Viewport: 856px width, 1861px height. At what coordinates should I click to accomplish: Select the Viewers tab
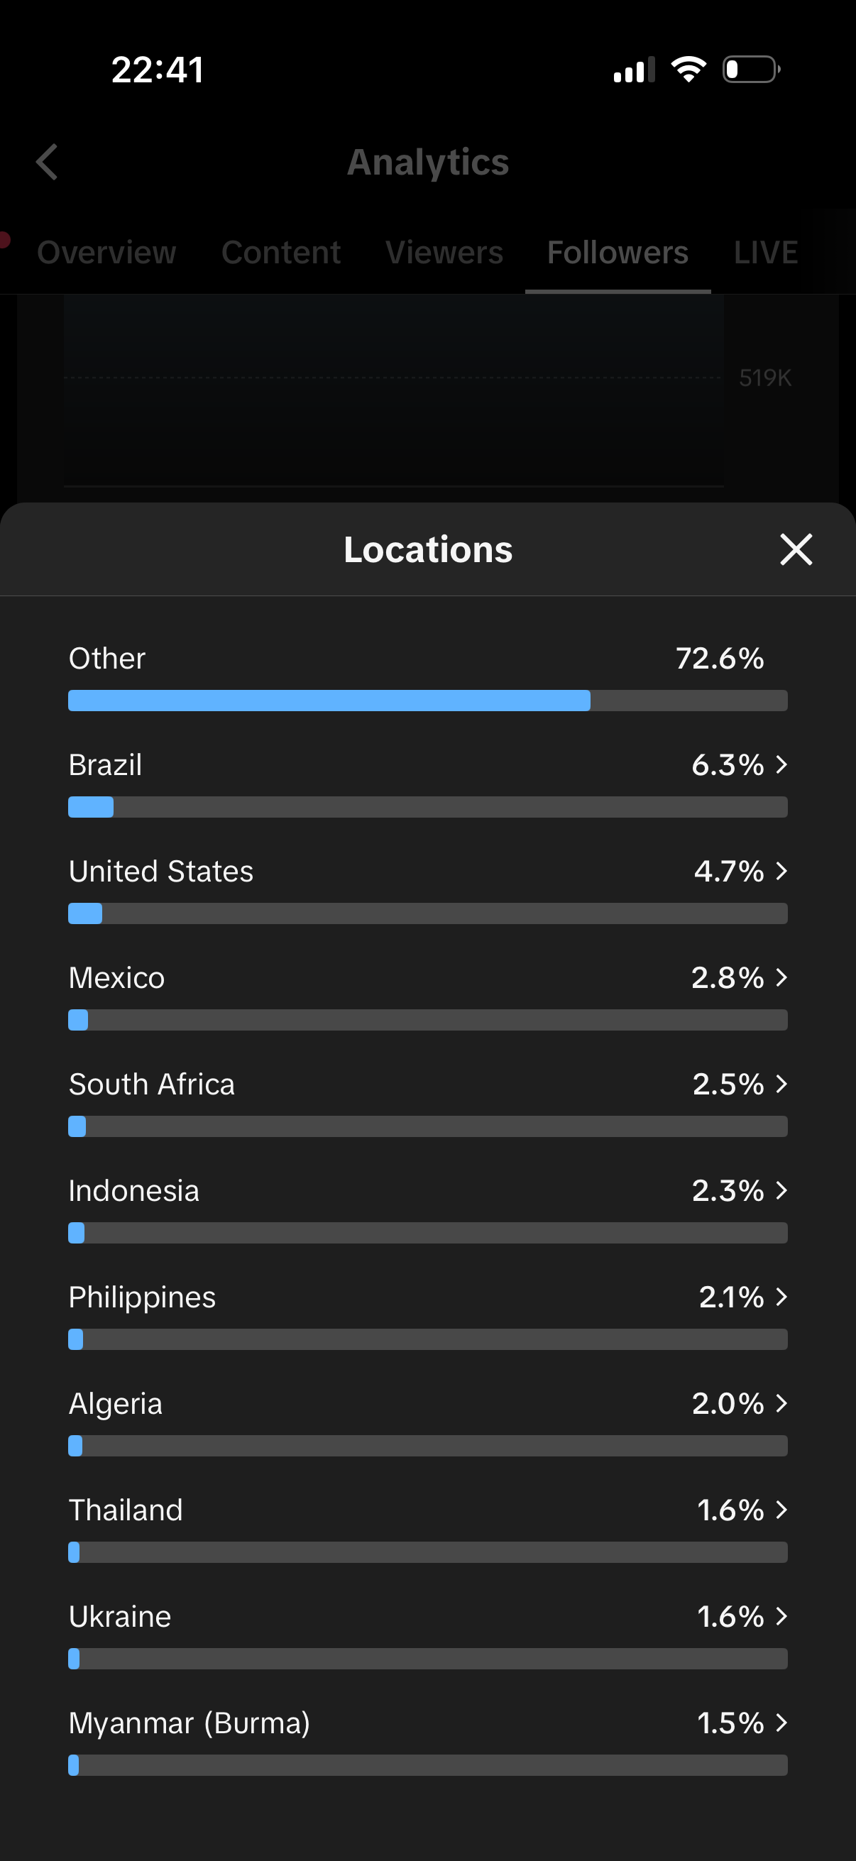coord(444,252)
